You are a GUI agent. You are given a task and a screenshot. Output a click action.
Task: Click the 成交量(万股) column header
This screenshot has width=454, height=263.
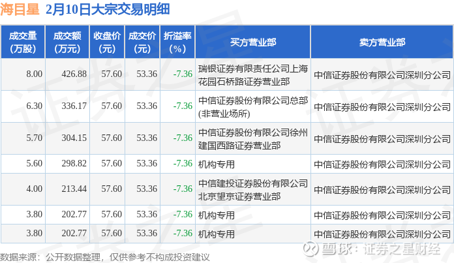pyautogui.click(x=23, y=42)
